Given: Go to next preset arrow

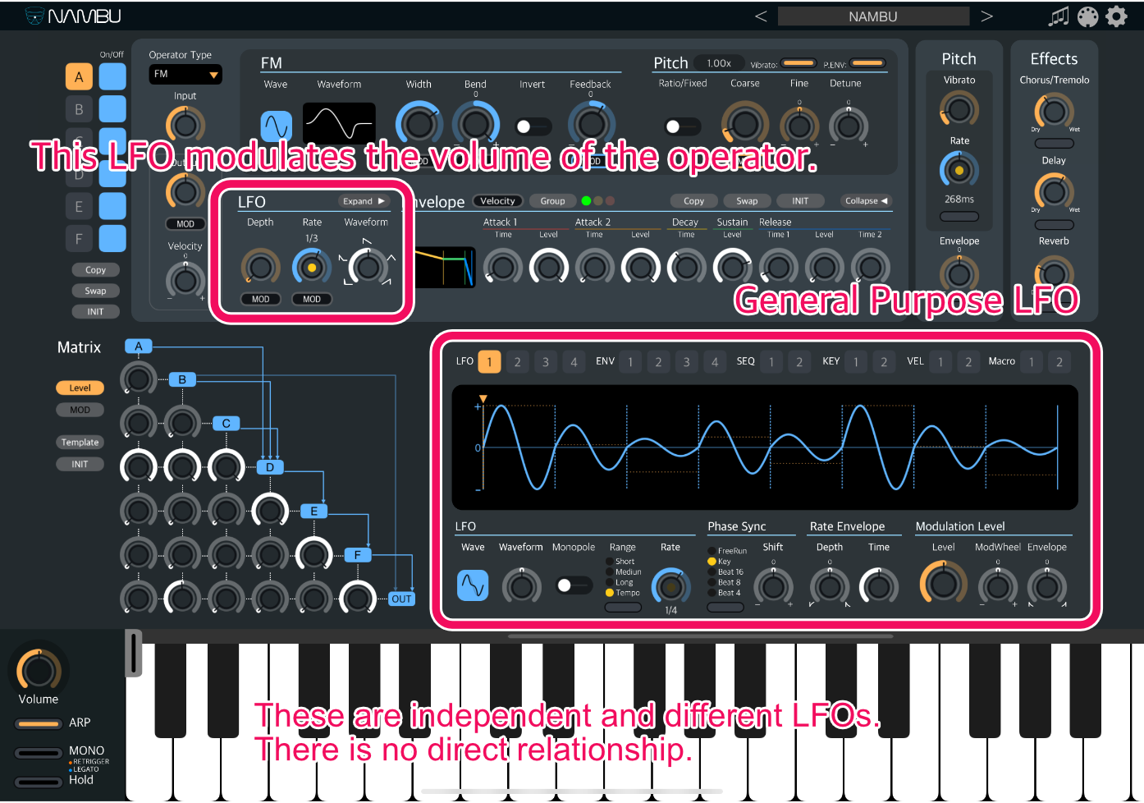Looking at the screenshot, I should click(x=986, y=16).
